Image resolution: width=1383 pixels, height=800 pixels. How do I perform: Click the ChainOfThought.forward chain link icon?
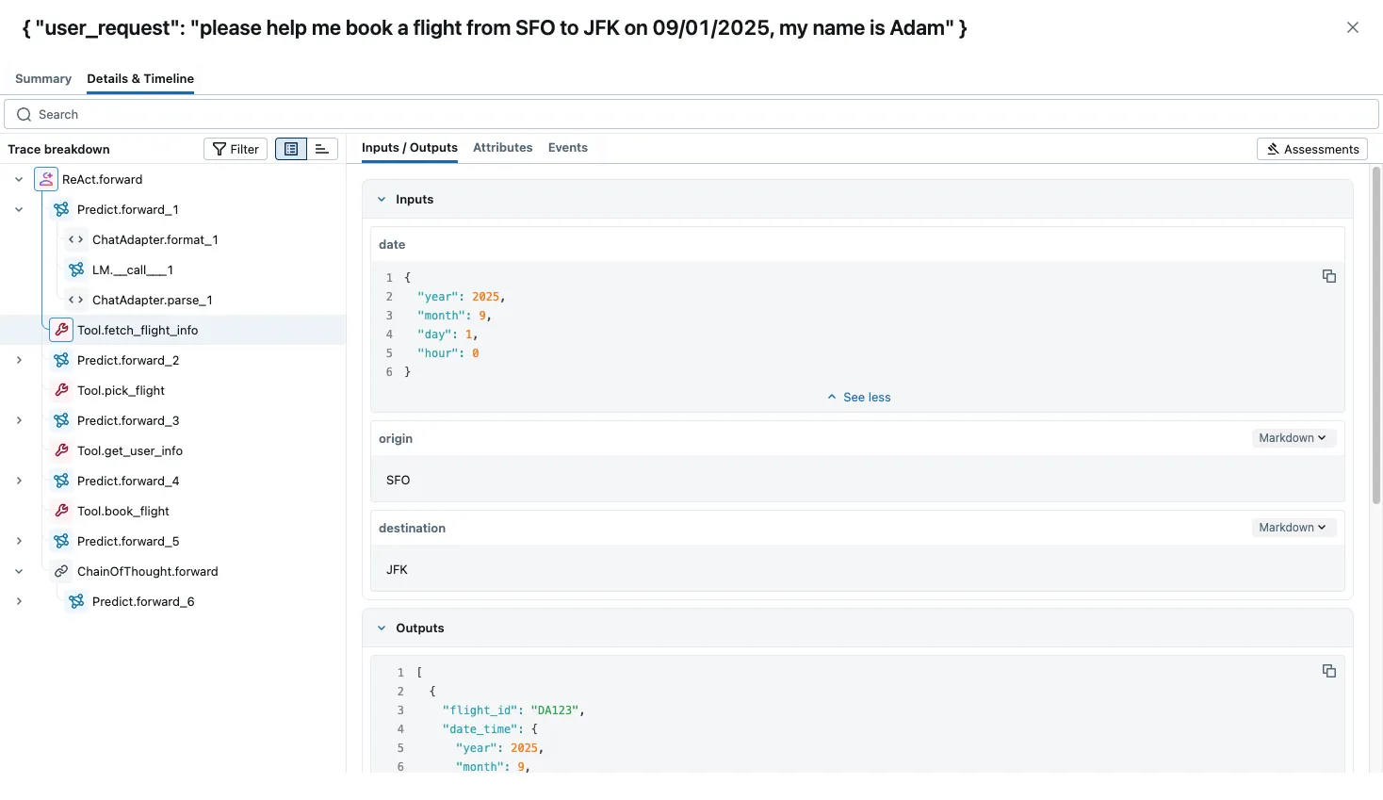61,571
